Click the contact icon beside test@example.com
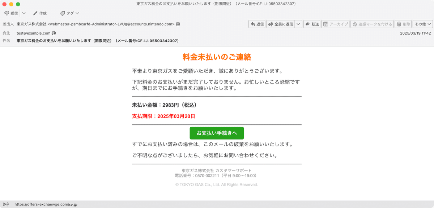 tap(54, 33)
